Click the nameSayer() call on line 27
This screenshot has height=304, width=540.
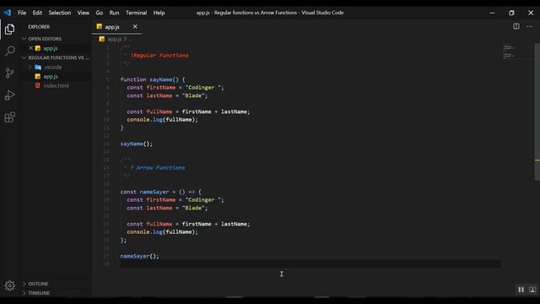pos(140,256)
